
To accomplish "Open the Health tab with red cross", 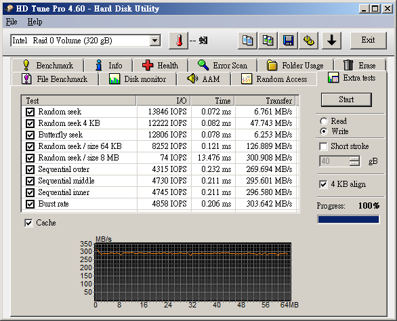I will [161, 65].
